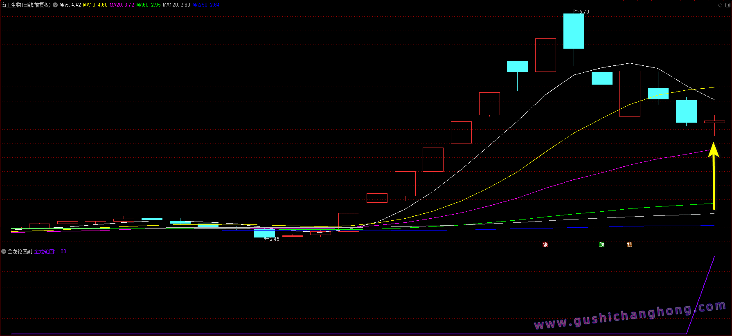Click the 海王生物 stock title label
The height and width of the screenshot is (336, 732).
pyautogui.click(x=26, y=5)
